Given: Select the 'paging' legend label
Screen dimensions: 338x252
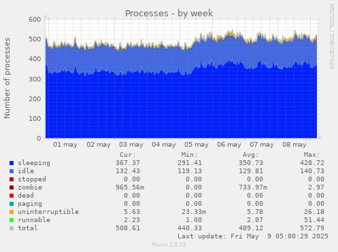Looking at the screenshot, I should click(30, 204).
